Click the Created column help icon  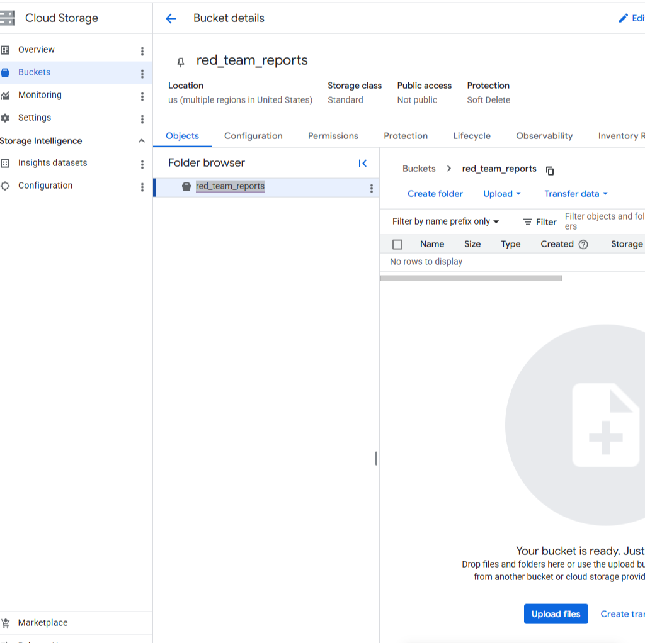583,245
